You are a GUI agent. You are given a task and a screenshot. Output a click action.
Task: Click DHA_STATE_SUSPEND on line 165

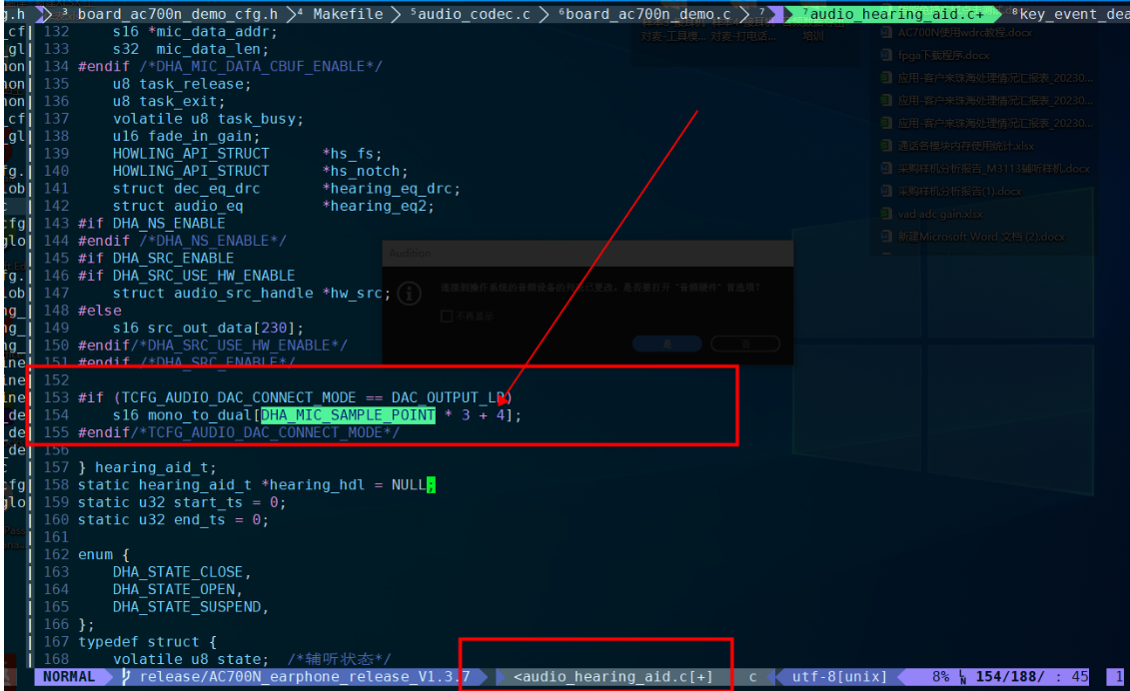tap(187, 607)
